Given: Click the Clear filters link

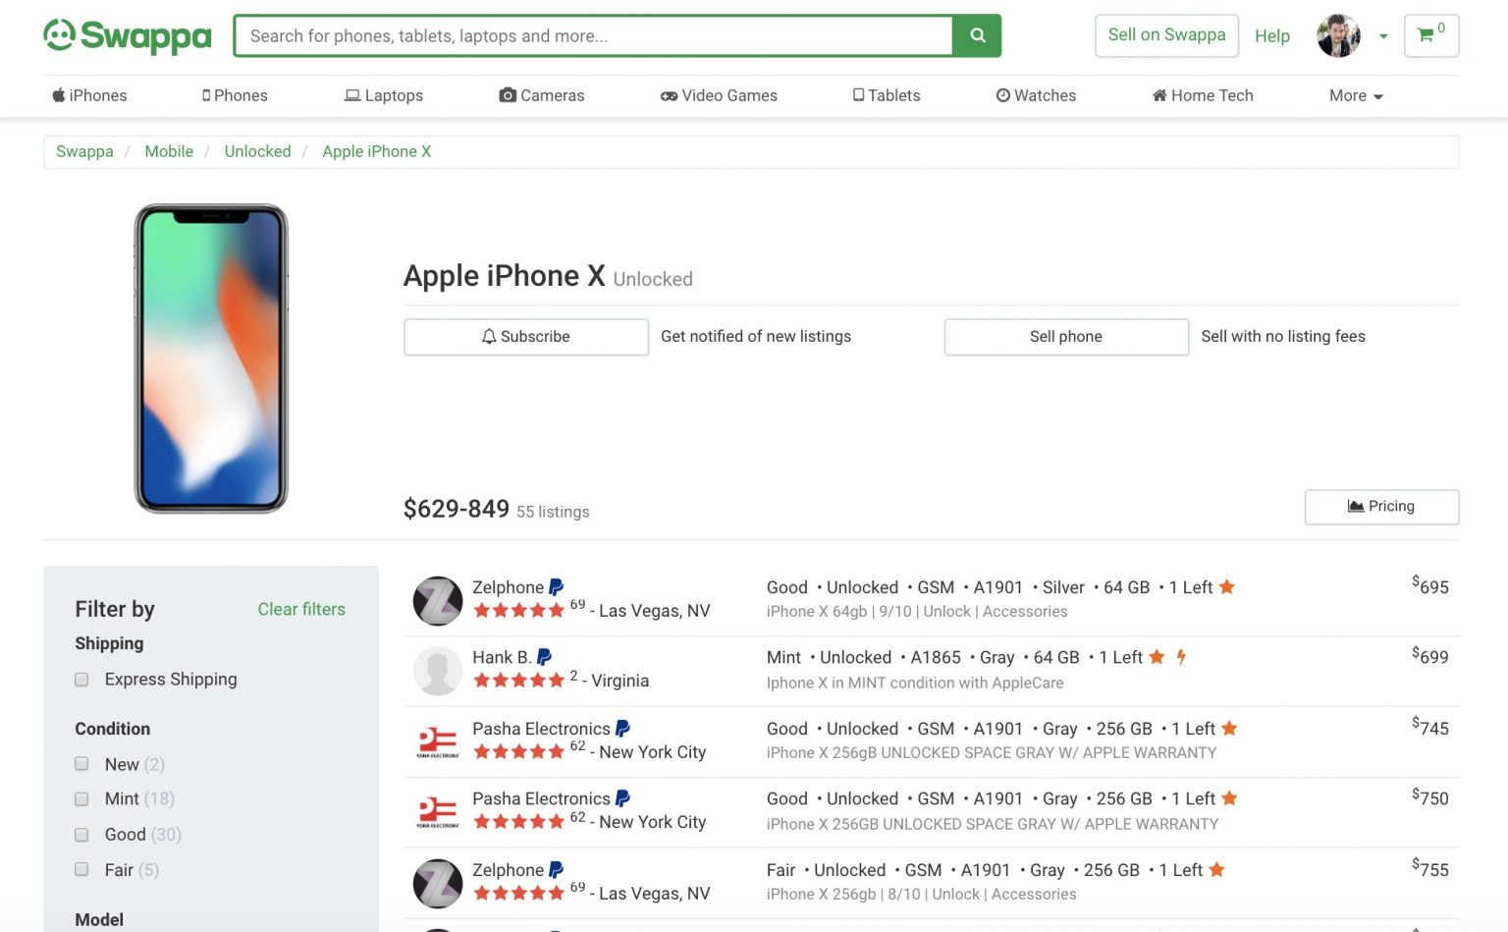Looking at the screenshot, I should click(x=301, y=609).
